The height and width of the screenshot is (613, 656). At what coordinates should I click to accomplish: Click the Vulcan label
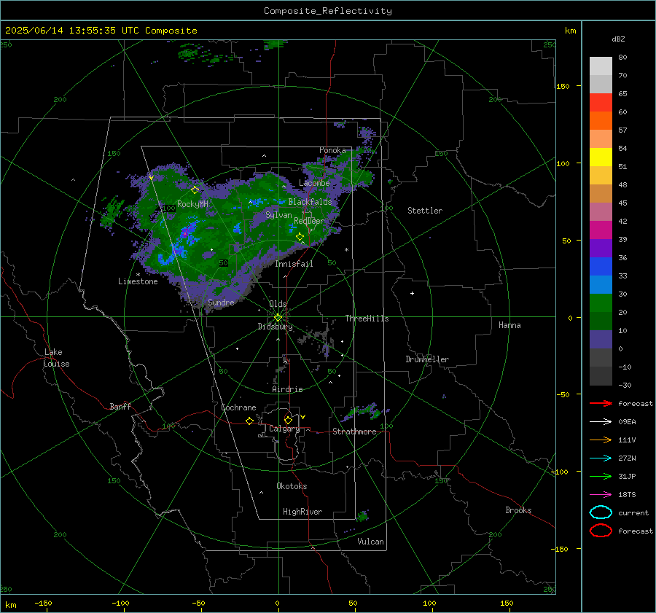click(x=370, y=542)
